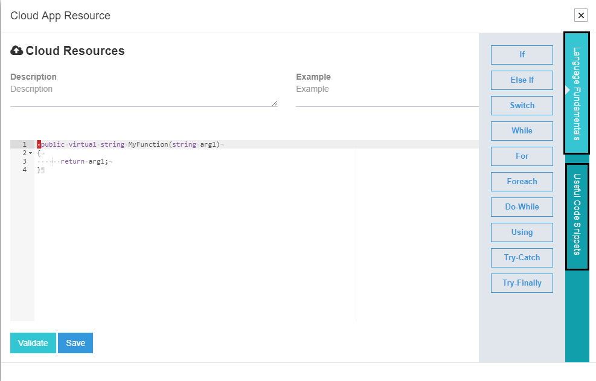Insert a Do-While loop snippet
The image size is (596, 381).
[x=521, y=207]
